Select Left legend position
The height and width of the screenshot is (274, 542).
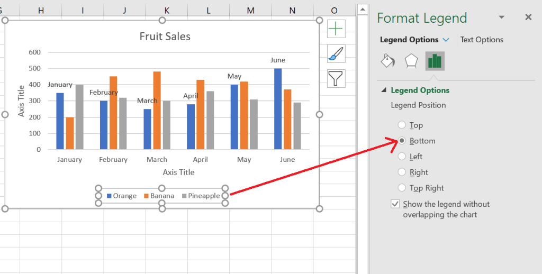coord(402,156)
